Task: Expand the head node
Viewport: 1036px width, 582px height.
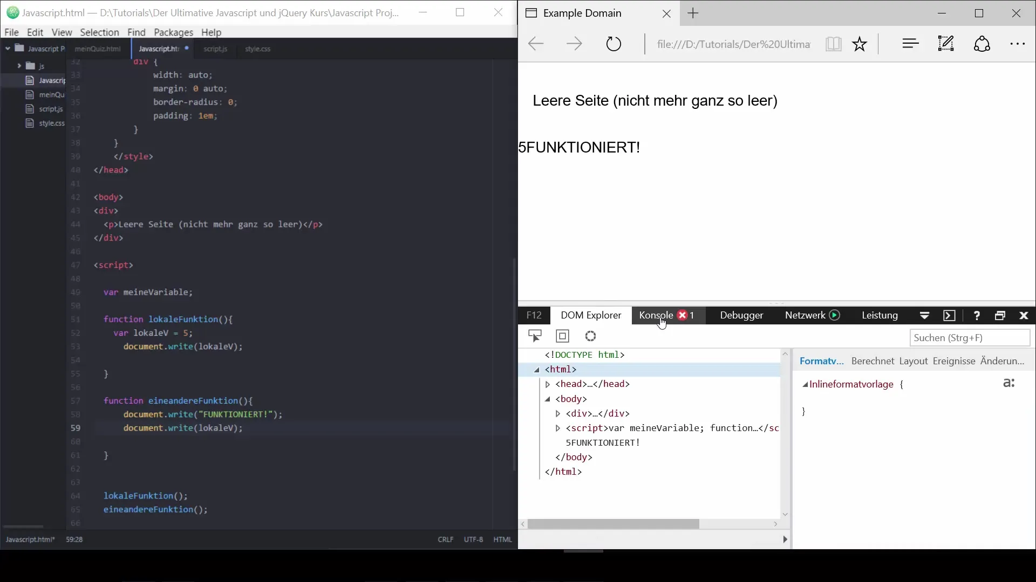Action: [x=548, y=384]
